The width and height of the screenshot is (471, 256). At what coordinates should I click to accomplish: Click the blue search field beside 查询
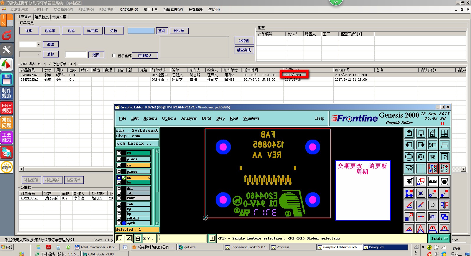[x=141, y=31]
